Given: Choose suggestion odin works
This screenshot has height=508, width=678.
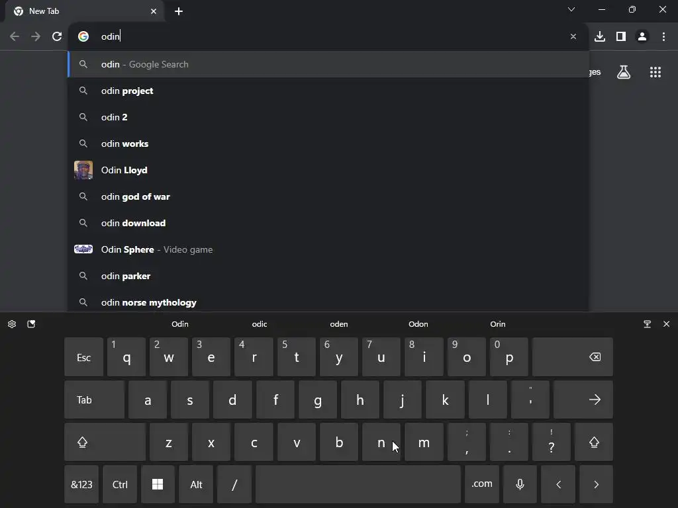Looking at the screenshot, I should pyautogui.click(x=328, y=144).
